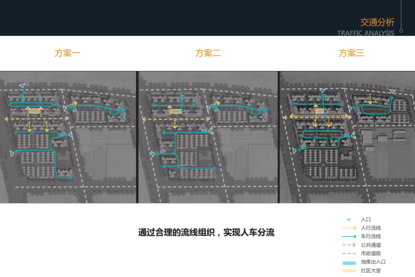Click the gray dashed 市政道路 legend line

348,254
